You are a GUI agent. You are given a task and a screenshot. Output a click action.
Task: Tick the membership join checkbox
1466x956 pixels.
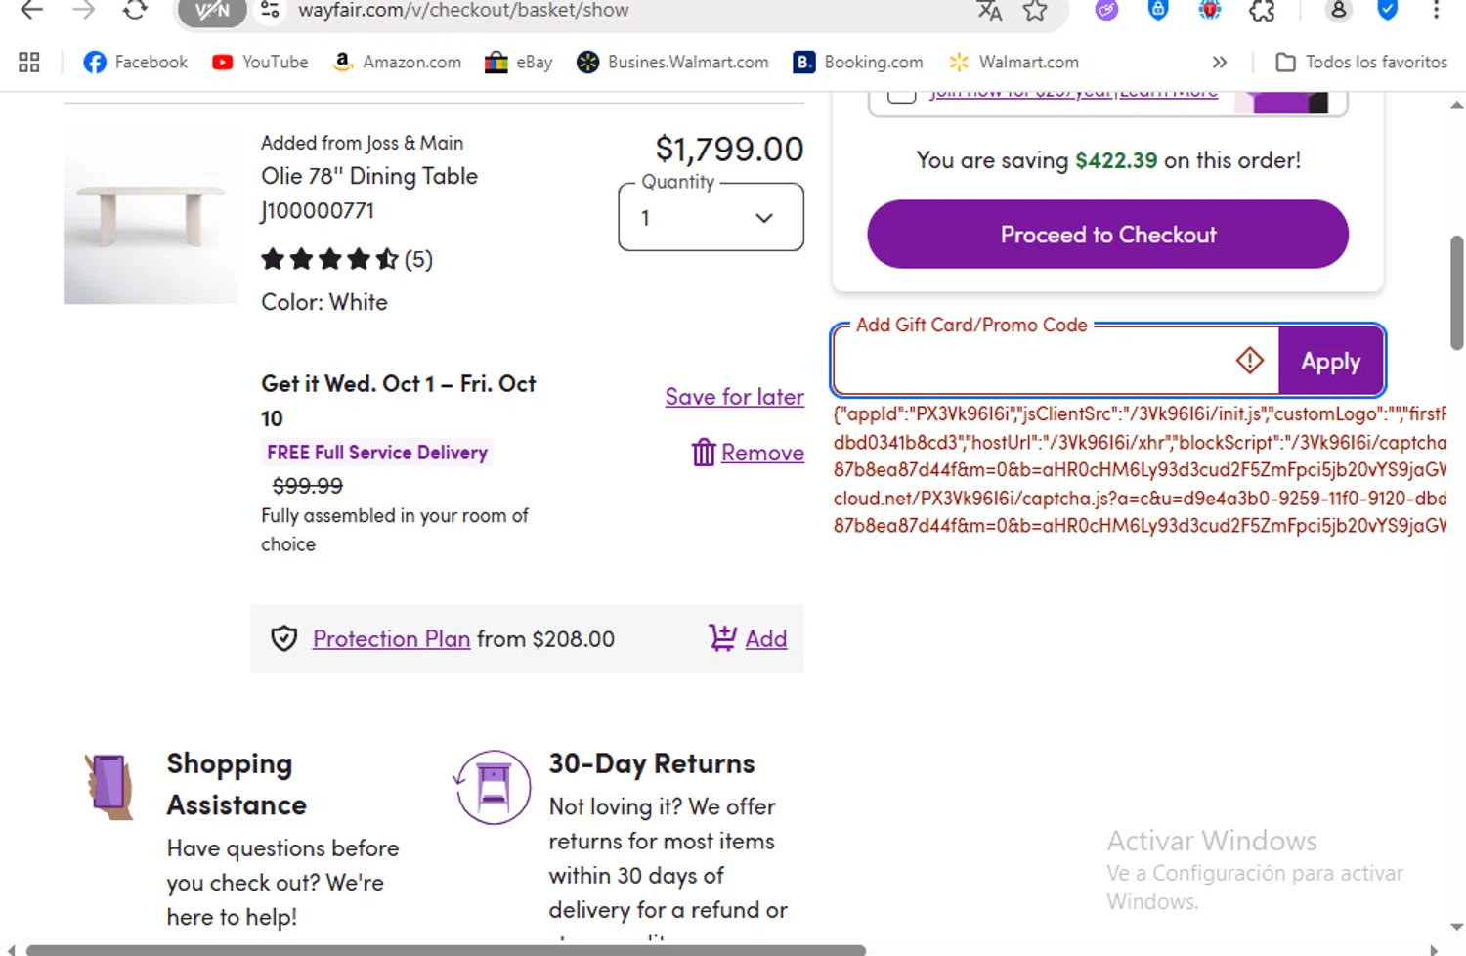click(901, 94)
